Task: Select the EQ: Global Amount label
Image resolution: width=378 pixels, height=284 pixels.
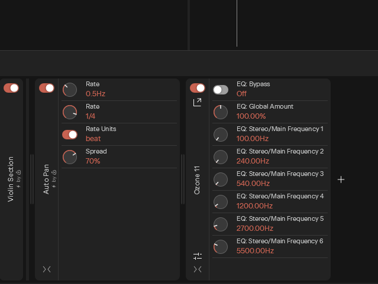Action: [265, 106]
